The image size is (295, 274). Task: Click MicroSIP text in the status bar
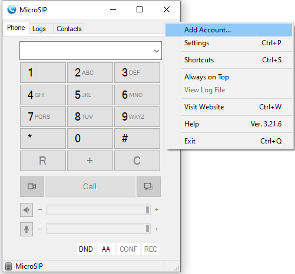[x=29, y=266]
